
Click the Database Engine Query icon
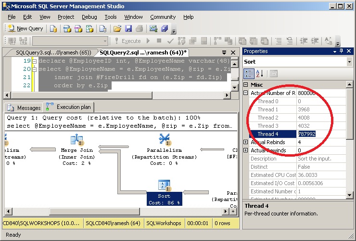coord(53,28)
